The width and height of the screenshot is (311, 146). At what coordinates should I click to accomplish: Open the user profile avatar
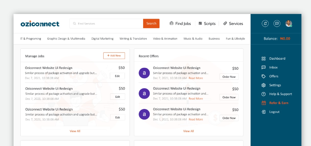pyautogui.click(x=289, y=23)
